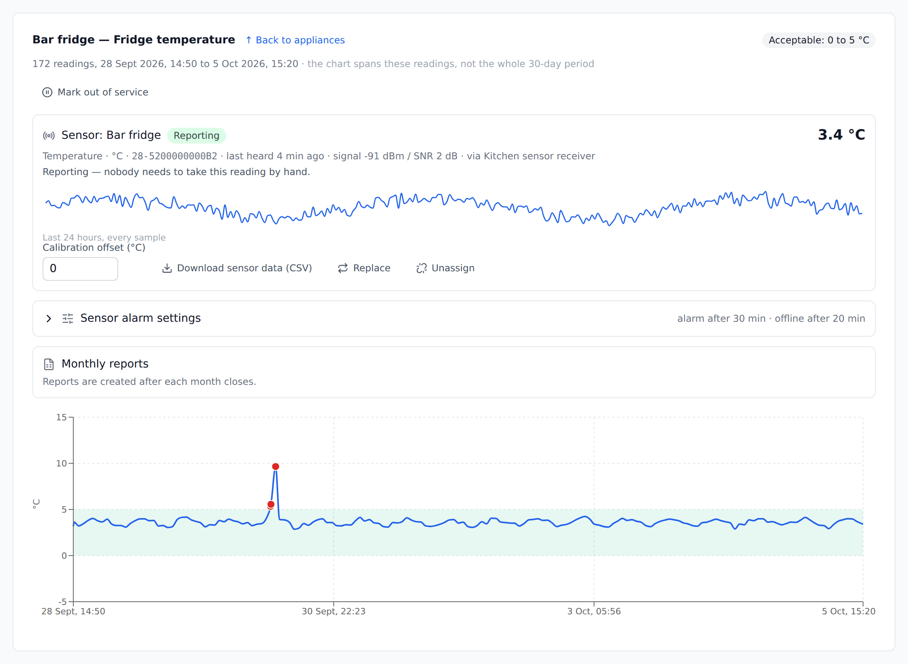Screen dimensions: 908x664
Task: Click the Bar fridge — Fridge temperature heading
Action: click(x=134, y=39)
